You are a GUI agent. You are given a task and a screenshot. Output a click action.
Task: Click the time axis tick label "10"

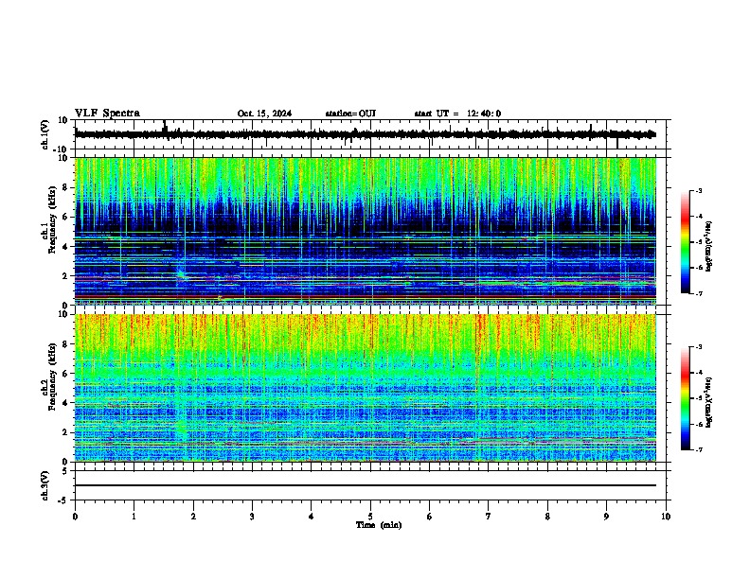coord(666,516)
